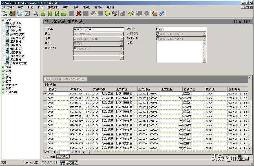Viewport: 254px width, 166px height.
Task: Select 上架记录 in the tree
Action: click(16, 31)
